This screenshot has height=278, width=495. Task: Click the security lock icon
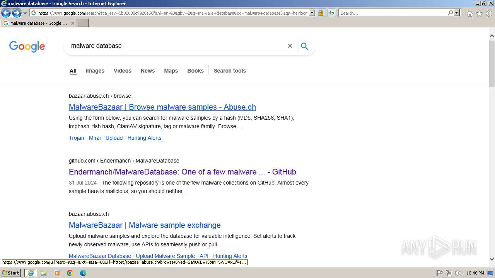pos(321,13)
